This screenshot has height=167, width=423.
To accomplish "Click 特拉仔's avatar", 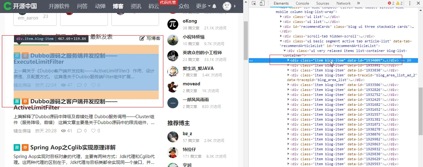I will (173, 152).
